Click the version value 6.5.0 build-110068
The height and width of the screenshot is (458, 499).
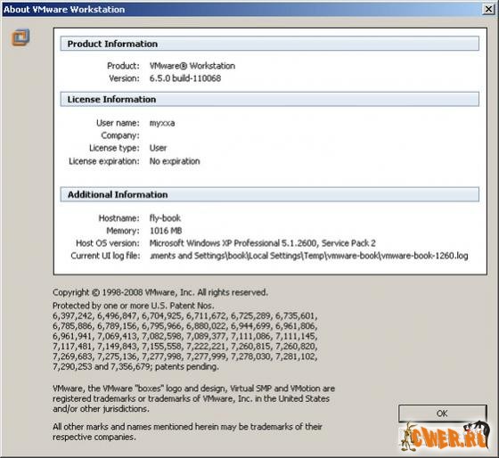tap(185, 78)
